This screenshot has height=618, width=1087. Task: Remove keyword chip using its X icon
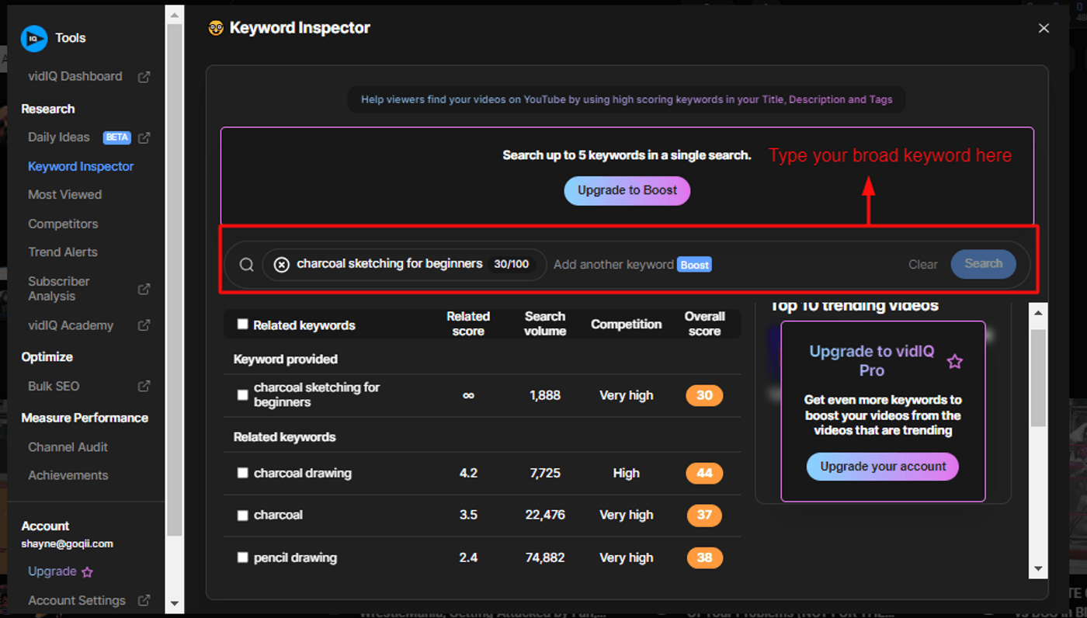click(282, 265)
